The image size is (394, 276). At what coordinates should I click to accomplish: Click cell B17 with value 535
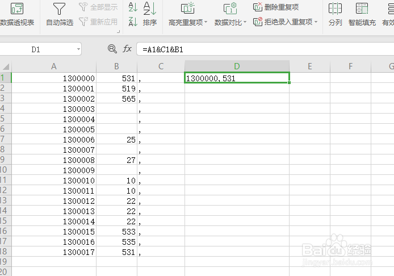coord(116,241)
